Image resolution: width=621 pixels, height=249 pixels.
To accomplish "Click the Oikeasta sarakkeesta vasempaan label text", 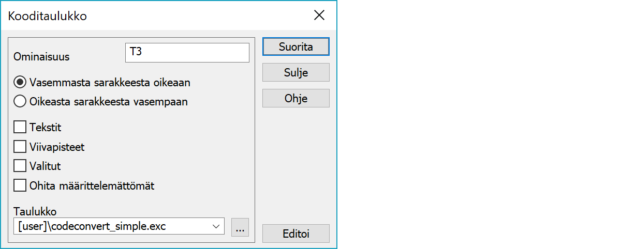I will [109, 102].
